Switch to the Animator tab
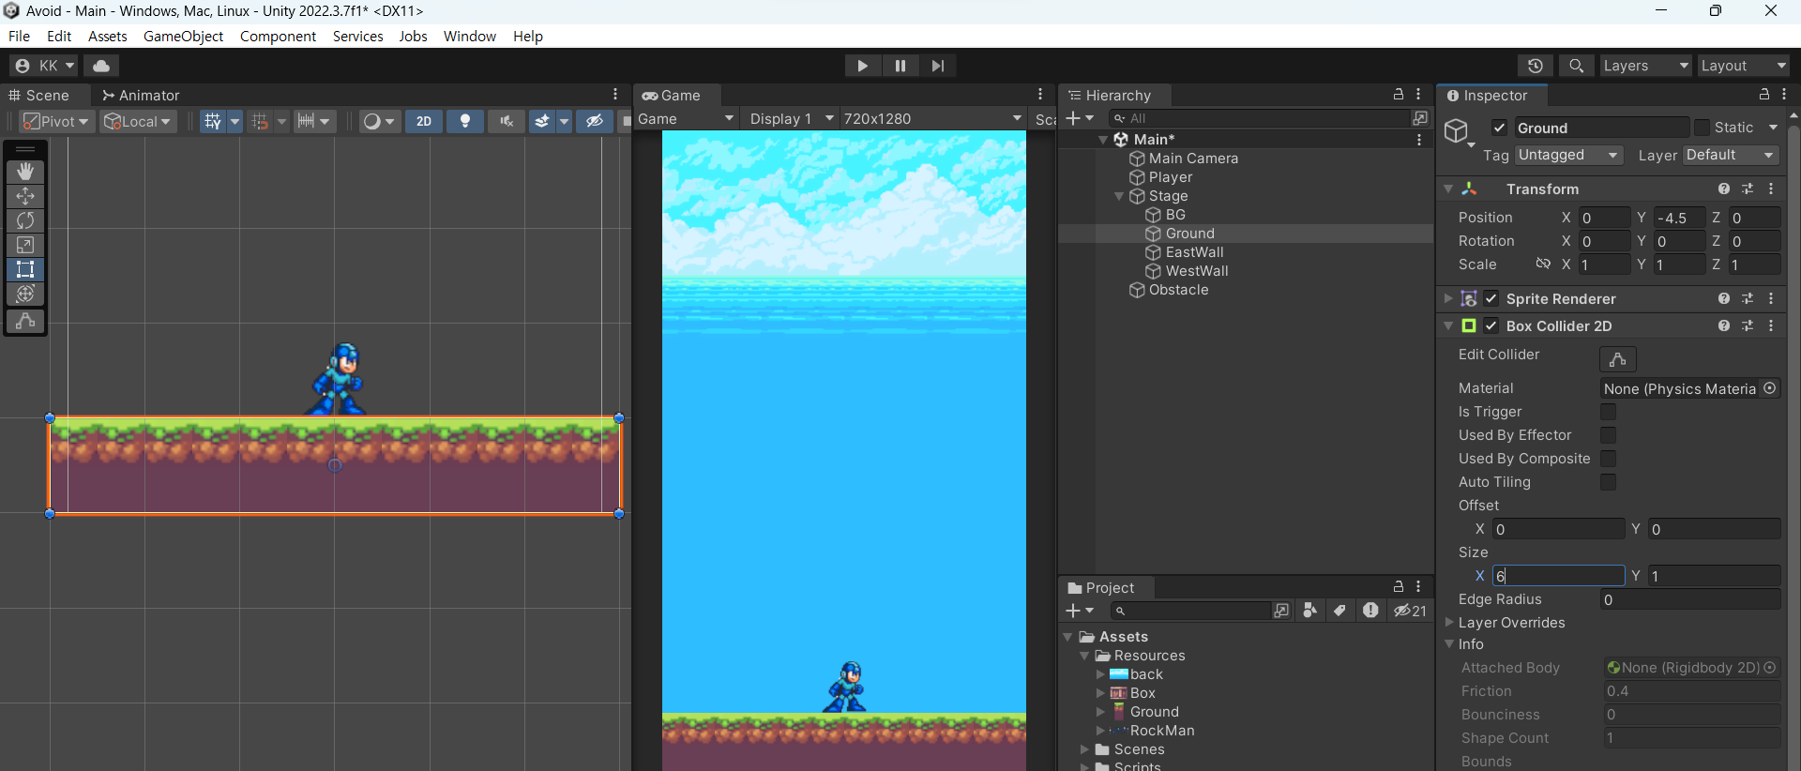The image size is (1801, 771). pyautogui.click(x=141, y=96)
